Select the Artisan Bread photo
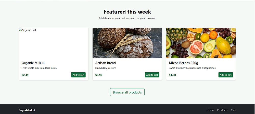This screenshot has height=114, width=255. point(127,43)
